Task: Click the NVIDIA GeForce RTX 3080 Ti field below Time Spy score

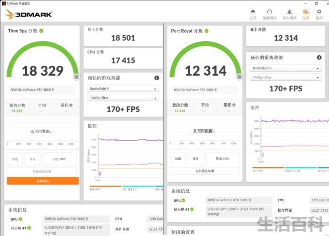Action: pos(42,90)
